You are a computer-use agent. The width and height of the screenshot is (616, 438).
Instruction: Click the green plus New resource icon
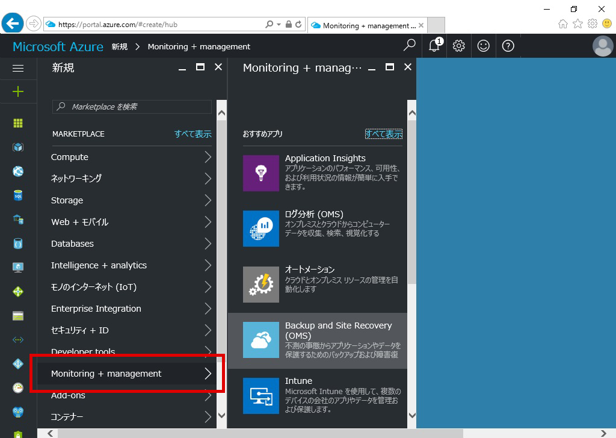(x=18, y=92)
